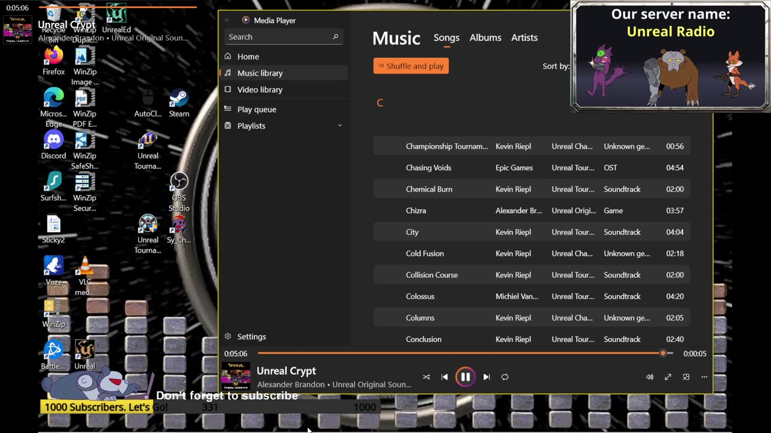Image resolution: width=771 pixels, height=433 pixels.
Task: Toggle repeat mode in playback controls
Action: (505, 377)
